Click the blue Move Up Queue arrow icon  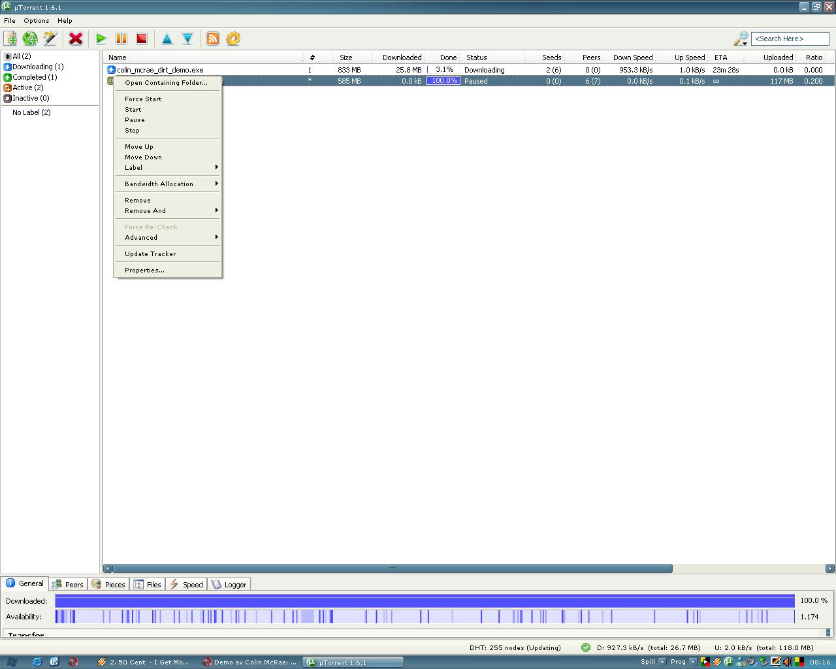coord(167,39)
